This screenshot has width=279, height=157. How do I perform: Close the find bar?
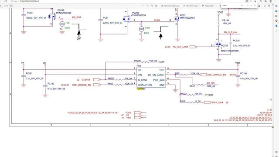(x=255, y=5)
